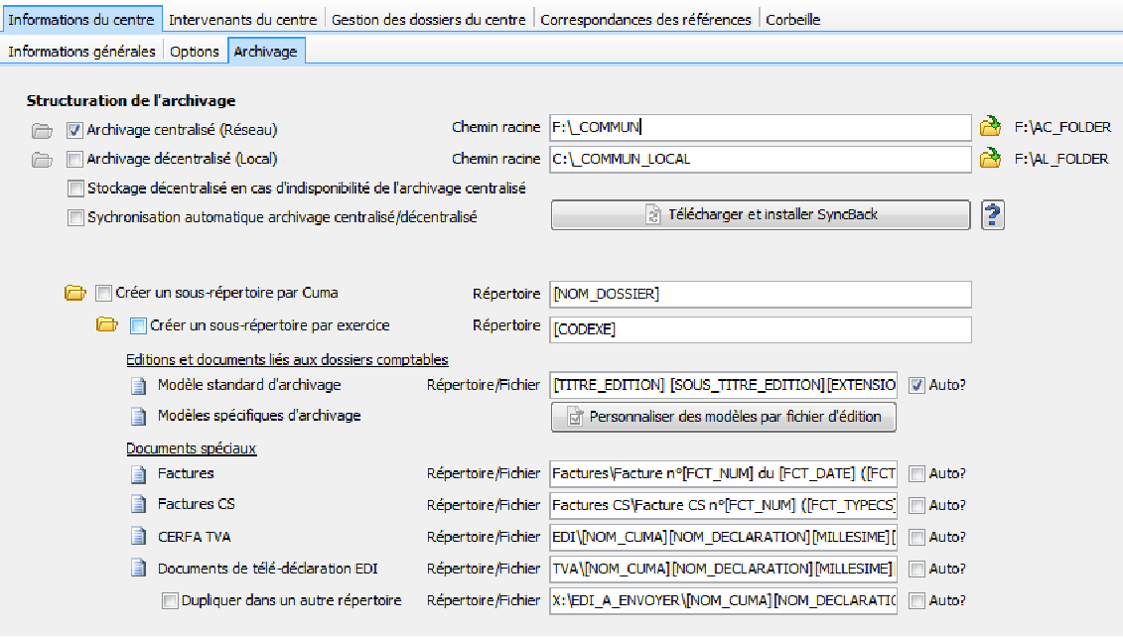This screenshot has width=1123, height=637.
Task: Click the Chemin racine field containing F:\_COMMUN
Action: pos(759,127)
